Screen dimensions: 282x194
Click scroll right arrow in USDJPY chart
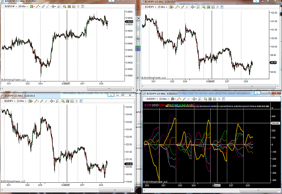point(278,190)
